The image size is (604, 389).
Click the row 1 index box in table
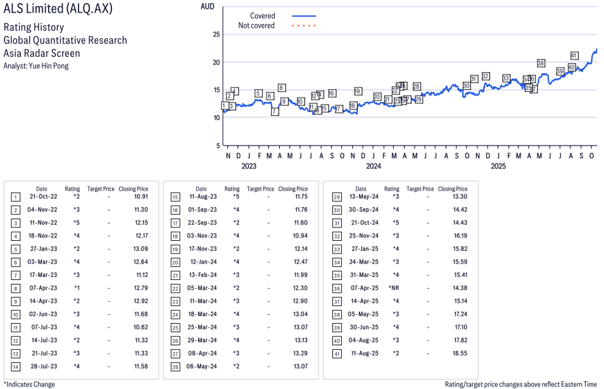click(15, 197)
